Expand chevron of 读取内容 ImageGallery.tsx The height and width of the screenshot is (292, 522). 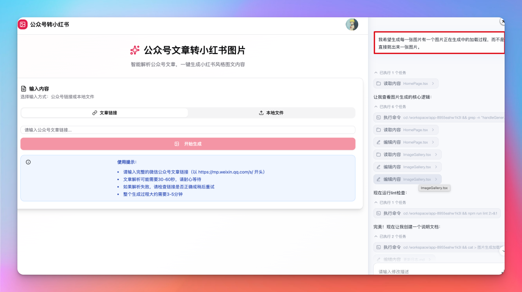click(x=436, y=155)
